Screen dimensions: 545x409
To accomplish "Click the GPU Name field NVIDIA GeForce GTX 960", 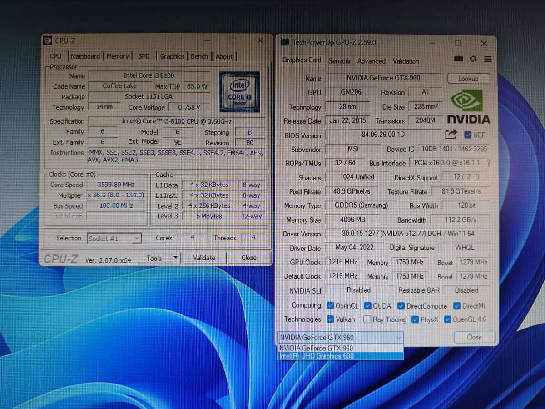I will point(383,78).
